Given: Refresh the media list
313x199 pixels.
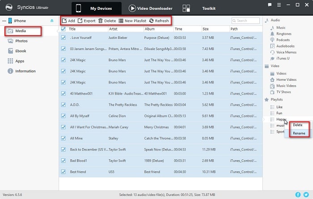Looking at the screenshot, I should (159, 21).
